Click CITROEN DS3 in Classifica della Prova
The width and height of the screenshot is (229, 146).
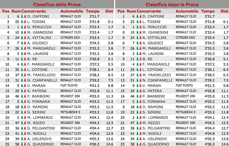click(70, 38)
